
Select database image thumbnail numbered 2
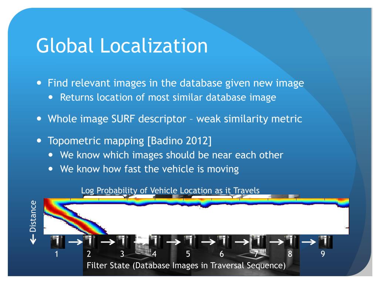[90, 242]
